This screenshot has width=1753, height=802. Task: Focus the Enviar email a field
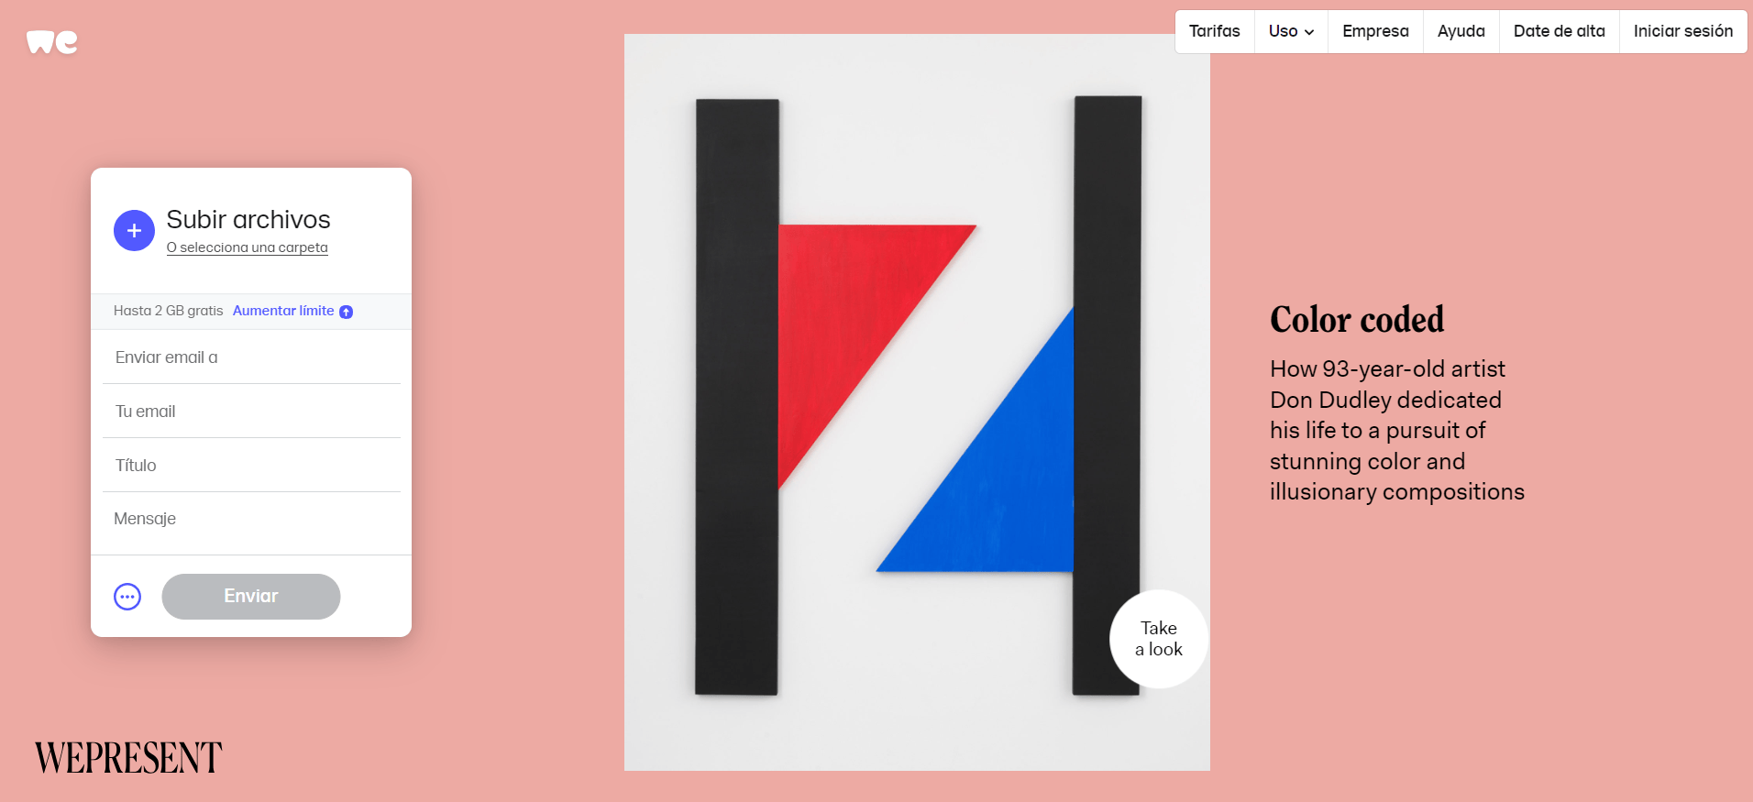251,357
